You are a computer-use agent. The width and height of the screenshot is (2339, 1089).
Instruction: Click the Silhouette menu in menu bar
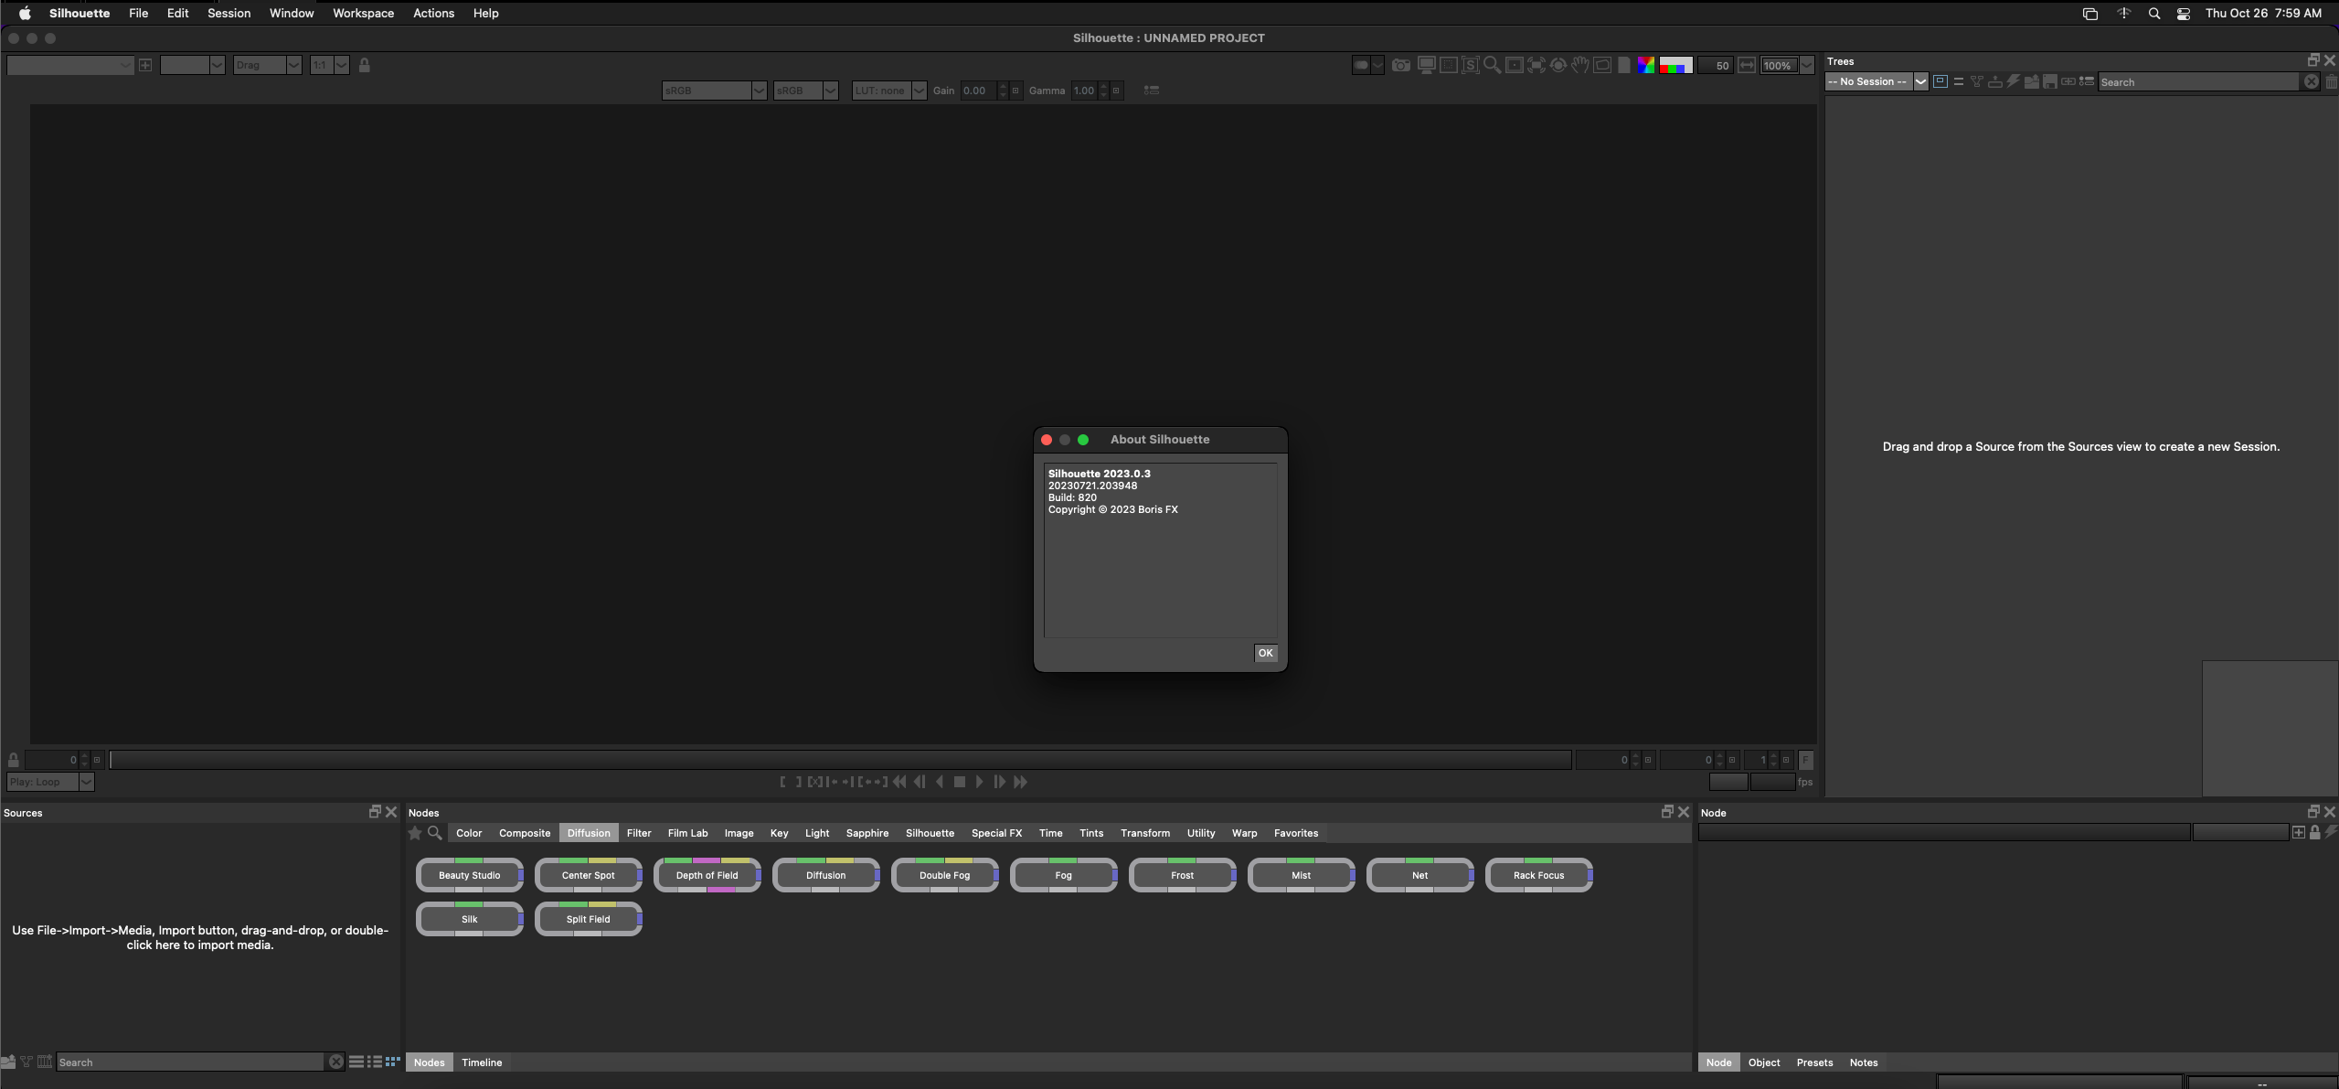click(x=79, y=12)
